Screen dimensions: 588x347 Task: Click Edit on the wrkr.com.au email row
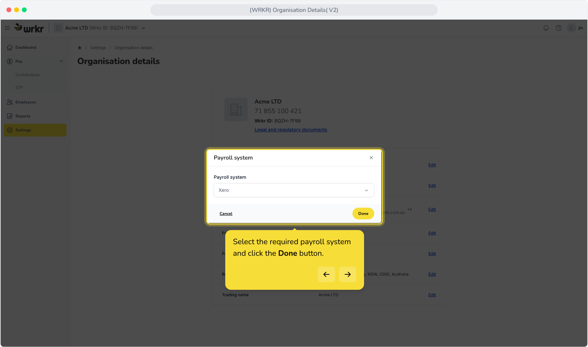pyautogui.click(x=432, y=209)
